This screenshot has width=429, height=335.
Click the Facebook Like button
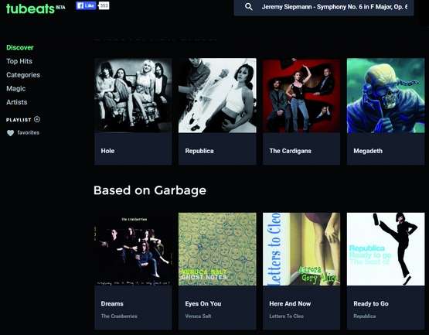[x=86, y=5]
